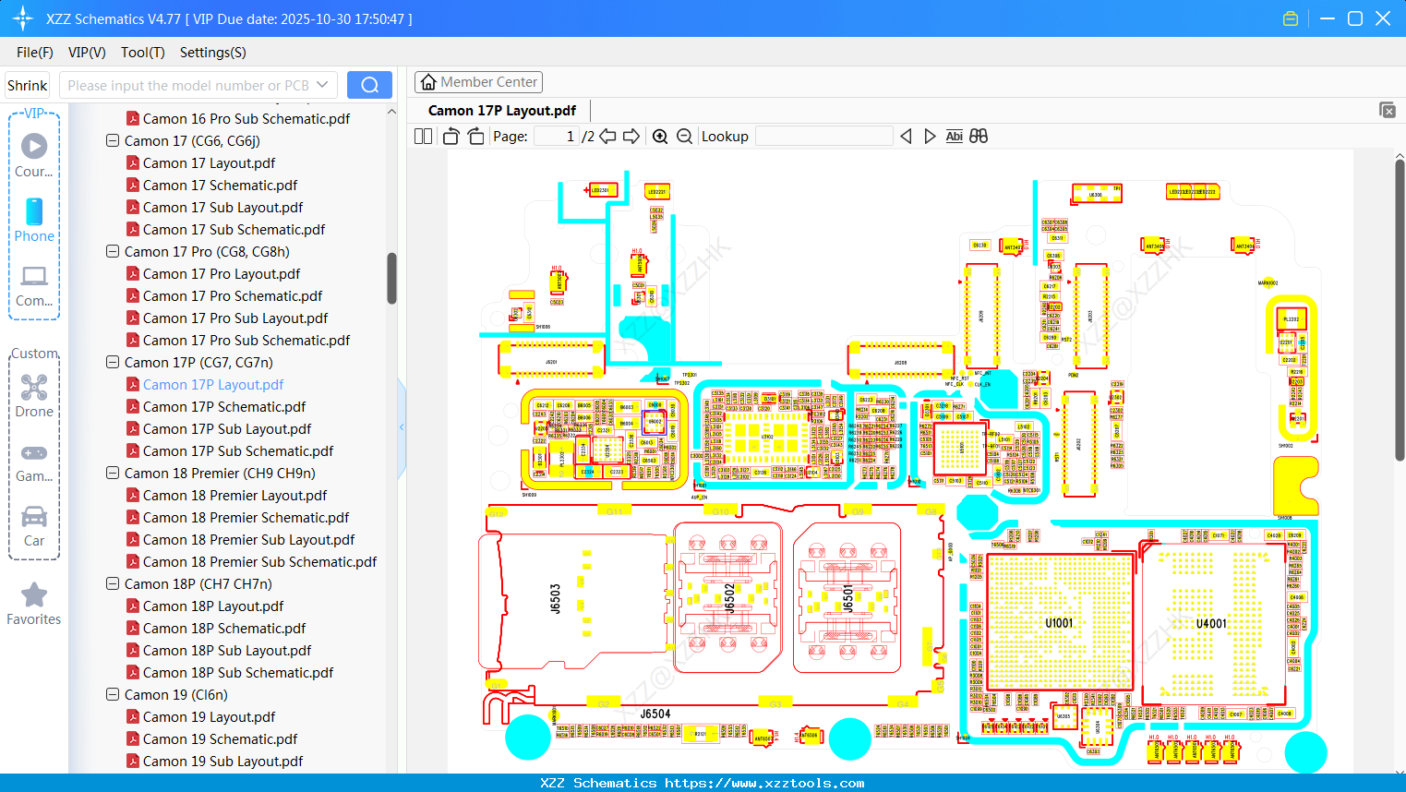Image resolution: width=1406 pixels, height=792 pixels.
Task: Zoom in on the layout
Action: coord(660,137)
